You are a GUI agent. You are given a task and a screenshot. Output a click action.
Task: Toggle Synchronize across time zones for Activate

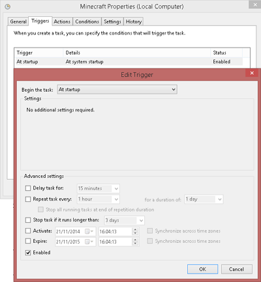pos(150,231)
